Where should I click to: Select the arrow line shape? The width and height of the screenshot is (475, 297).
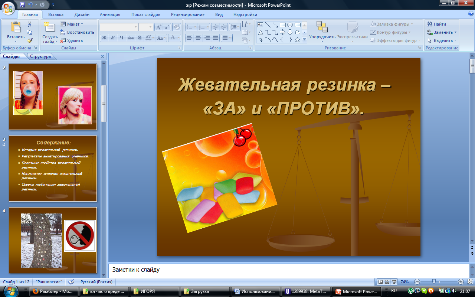click(275, 25)
